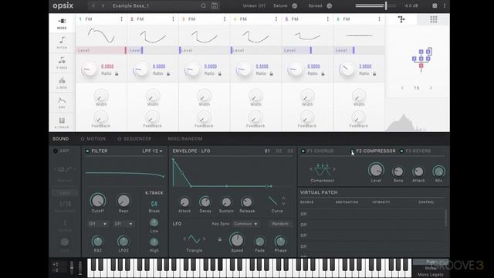Open the L.MOD sidebar page
The height and width of the screenshot is (278, 494).
click(x=62, y=83)
